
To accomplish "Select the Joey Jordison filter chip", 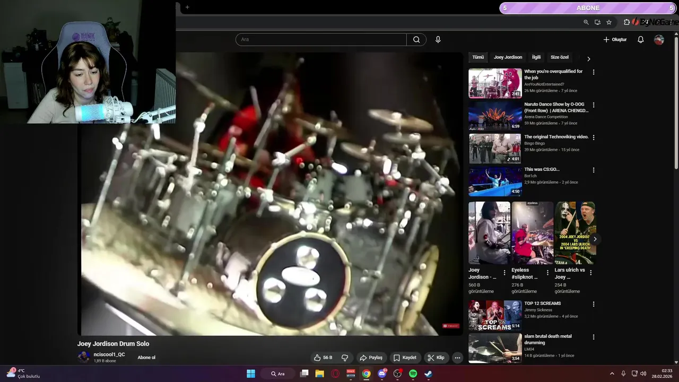I will (x=508, y=57).
